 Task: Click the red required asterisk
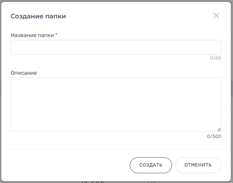click(56, 35)
